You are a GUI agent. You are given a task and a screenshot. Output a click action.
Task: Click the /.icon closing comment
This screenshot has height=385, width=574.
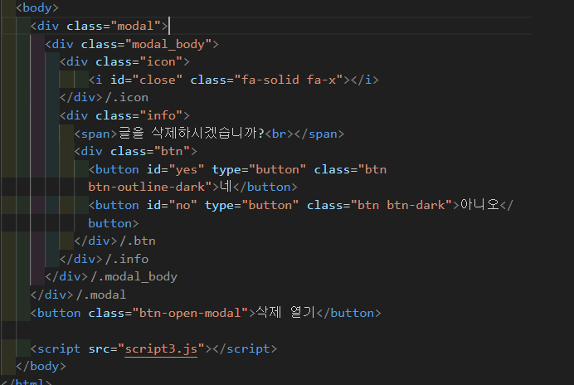[x=127, y=97]
